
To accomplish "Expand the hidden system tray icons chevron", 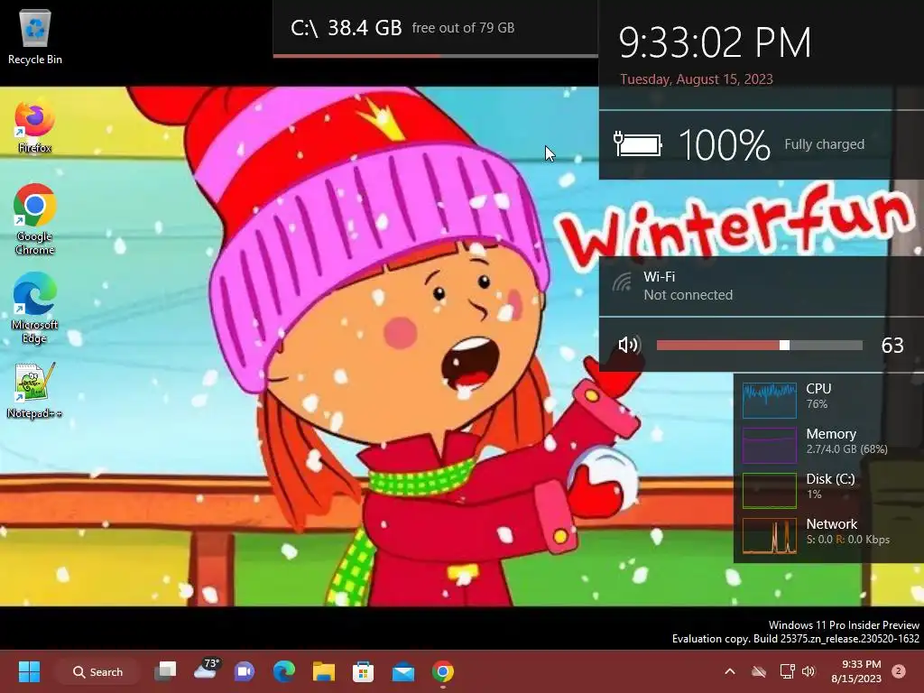I will [729, 671].
